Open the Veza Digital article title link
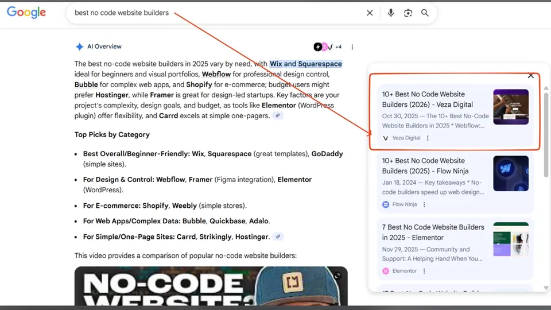The image size is (551, 310). point(427,99)
